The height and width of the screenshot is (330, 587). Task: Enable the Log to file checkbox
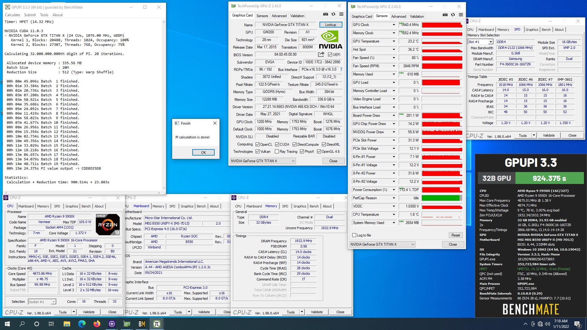(354, 235)
